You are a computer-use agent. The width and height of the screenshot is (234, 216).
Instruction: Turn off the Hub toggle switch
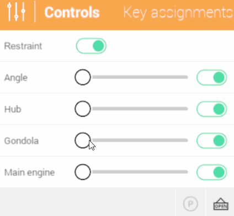pyautogui.click(x=212, y=109)
